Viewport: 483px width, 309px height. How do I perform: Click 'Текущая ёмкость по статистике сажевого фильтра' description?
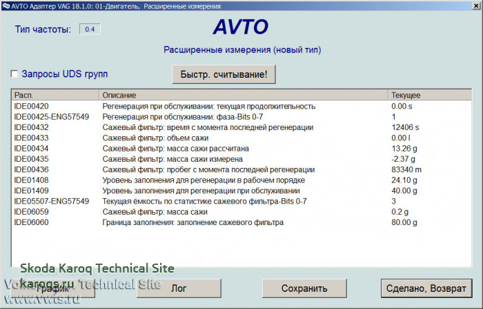(x=204, y=201)
